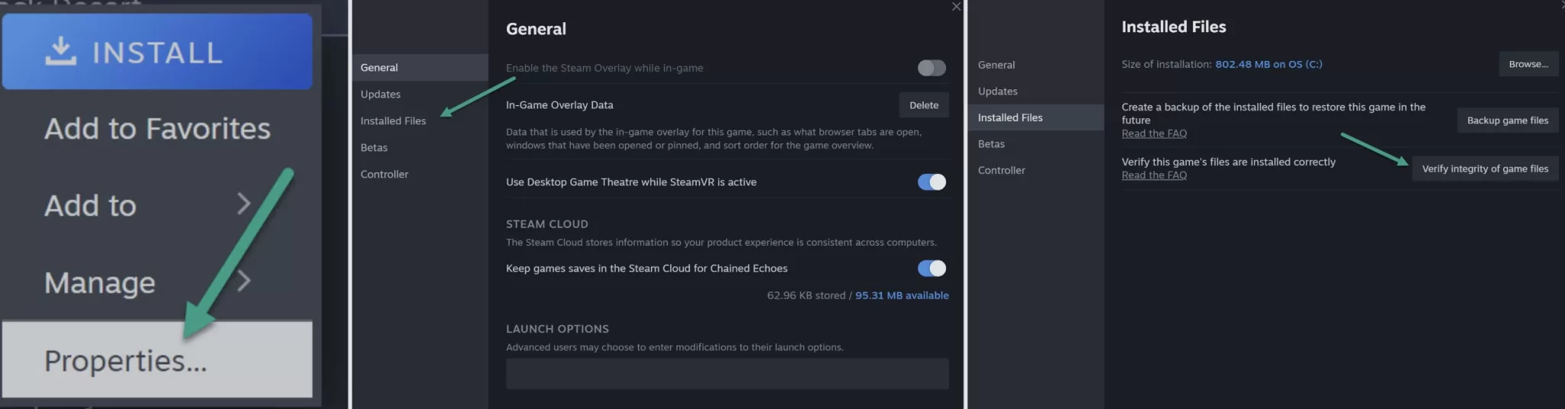
Task: Close the General properties window with X
Action: pos(956,7)
